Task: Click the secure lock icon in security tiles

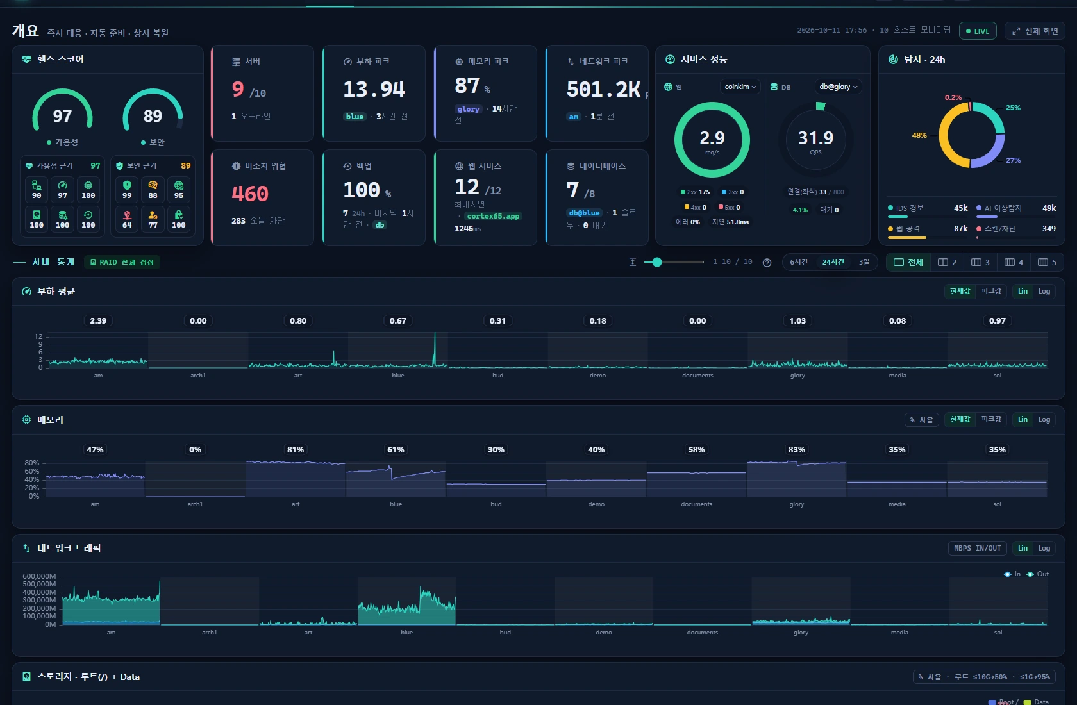Action: point(179,215)
